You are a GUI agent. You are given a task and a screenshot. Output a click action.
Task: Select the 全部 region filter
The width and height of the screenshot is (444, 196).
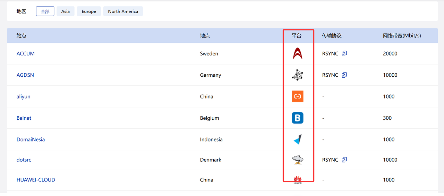(x=45, y=11)
